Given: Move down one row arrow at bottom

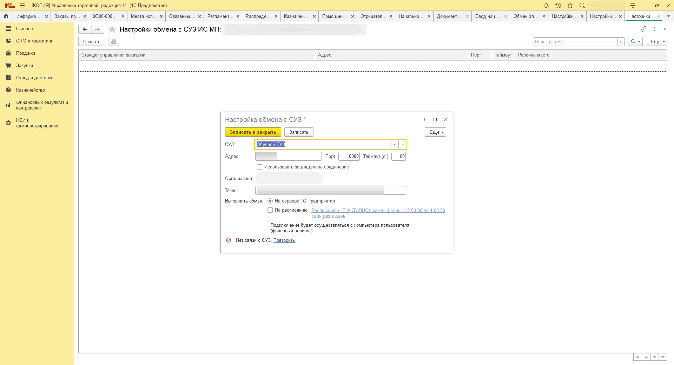Looking at the screenshot, I should coord(654,357).
